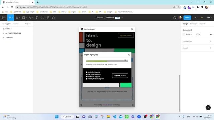The width and height of the screenshot is (214, 120).
Task: Open the Figma bookmark folder
Action: (x=72, y=12)
